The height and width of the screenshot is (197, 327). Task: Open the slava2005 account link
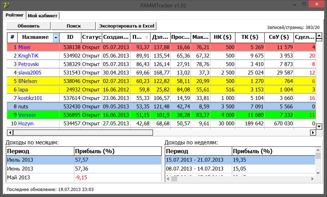pyautogui.click(x=30, y=73)
